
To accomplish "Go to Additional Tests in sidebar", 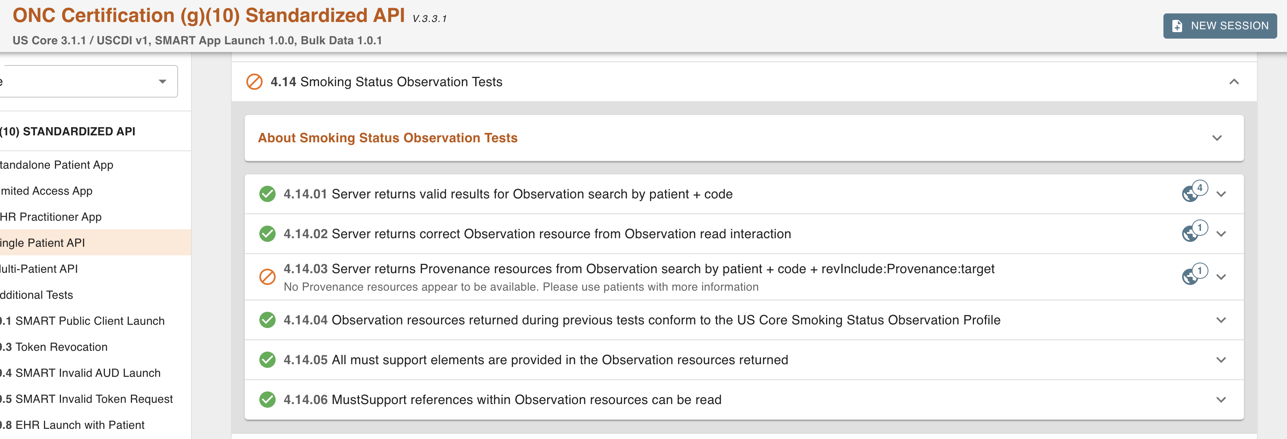I will (37, 295).
